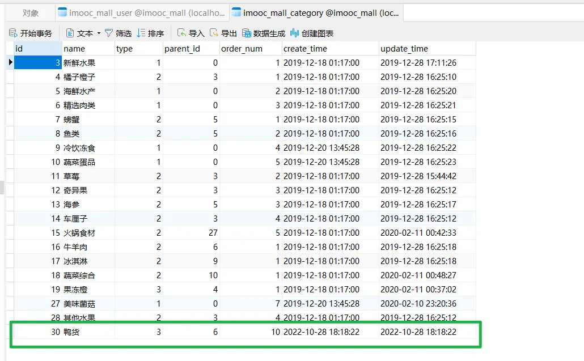
Task: Click the create_time column header
Action: pyautogui.click(x=331, y=49)
